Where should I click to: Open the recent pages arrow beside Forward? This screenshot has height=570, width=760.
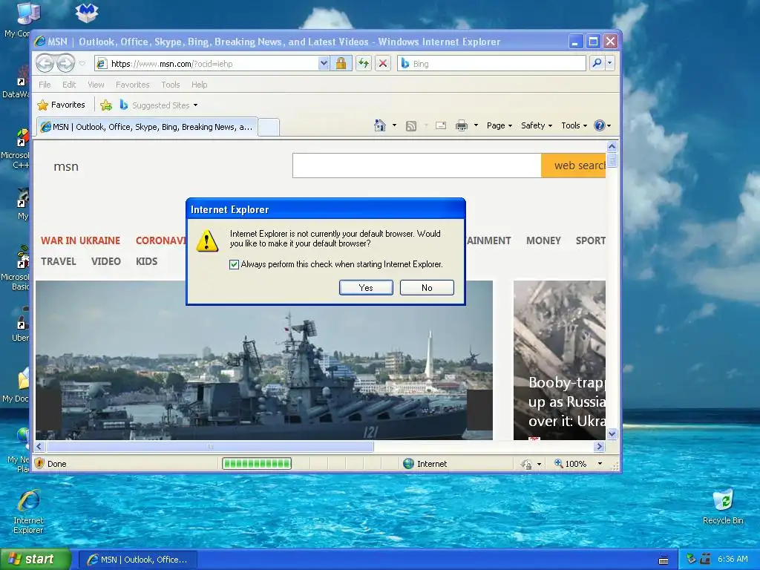[x=82, y=64]
